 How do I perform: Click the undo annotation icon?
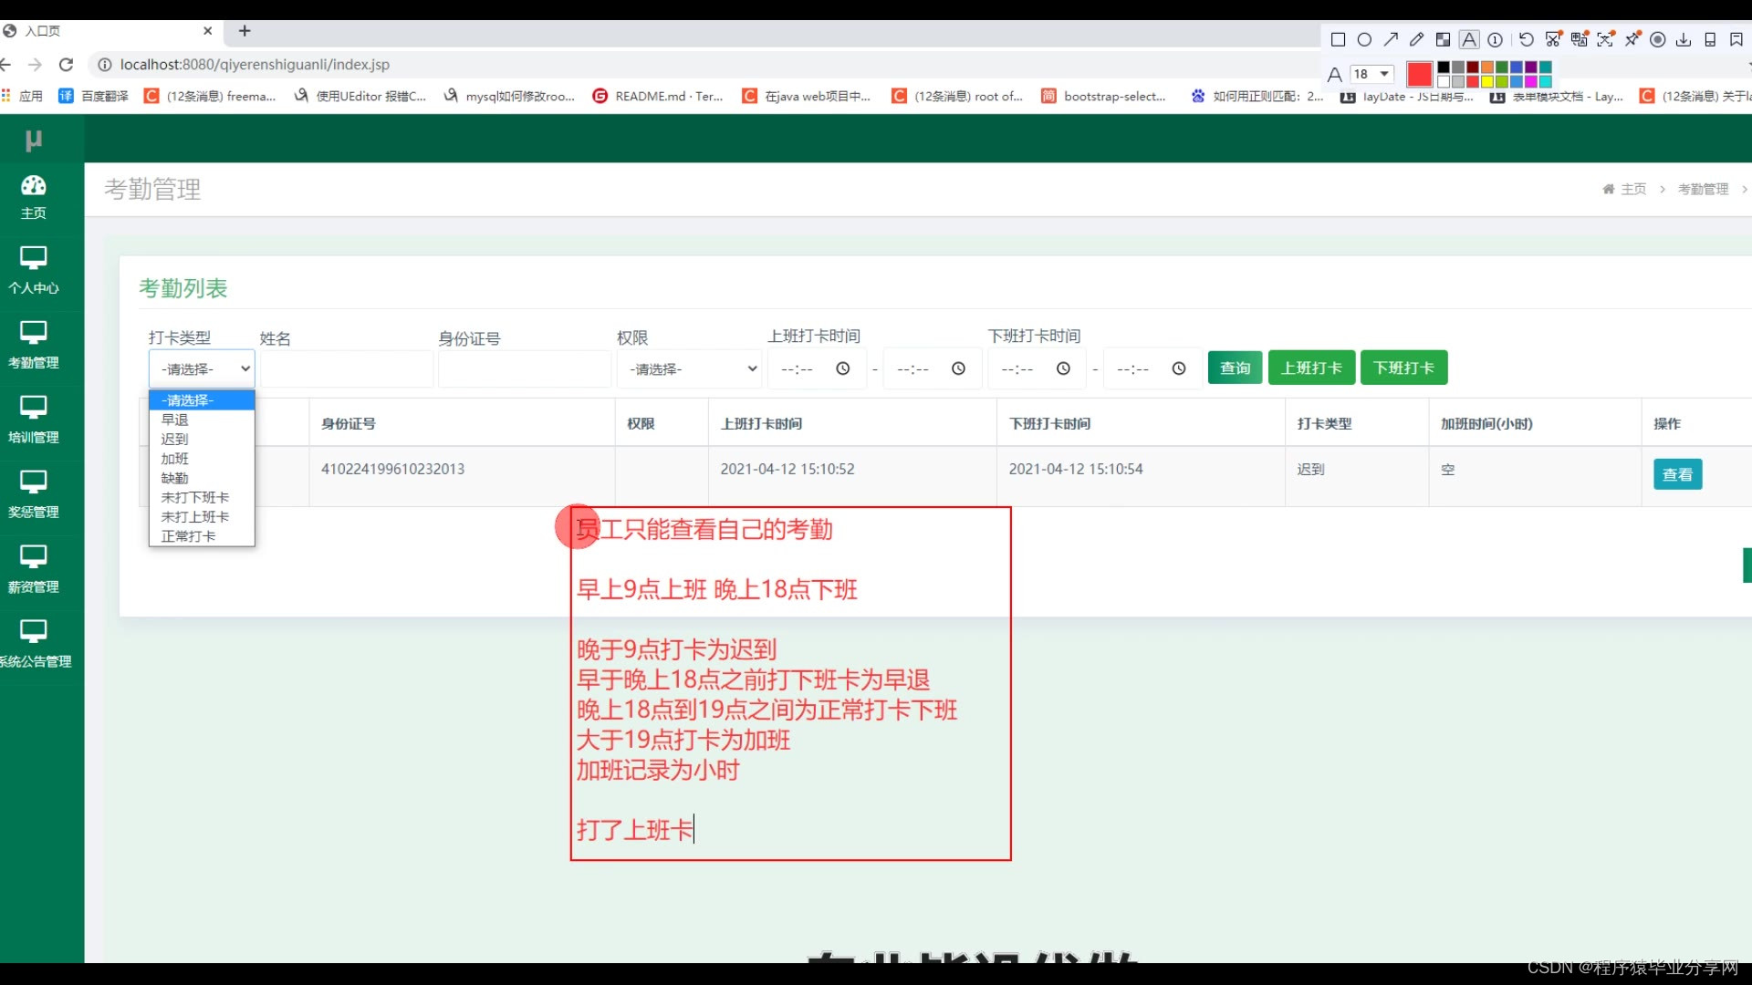[1526, 39]
